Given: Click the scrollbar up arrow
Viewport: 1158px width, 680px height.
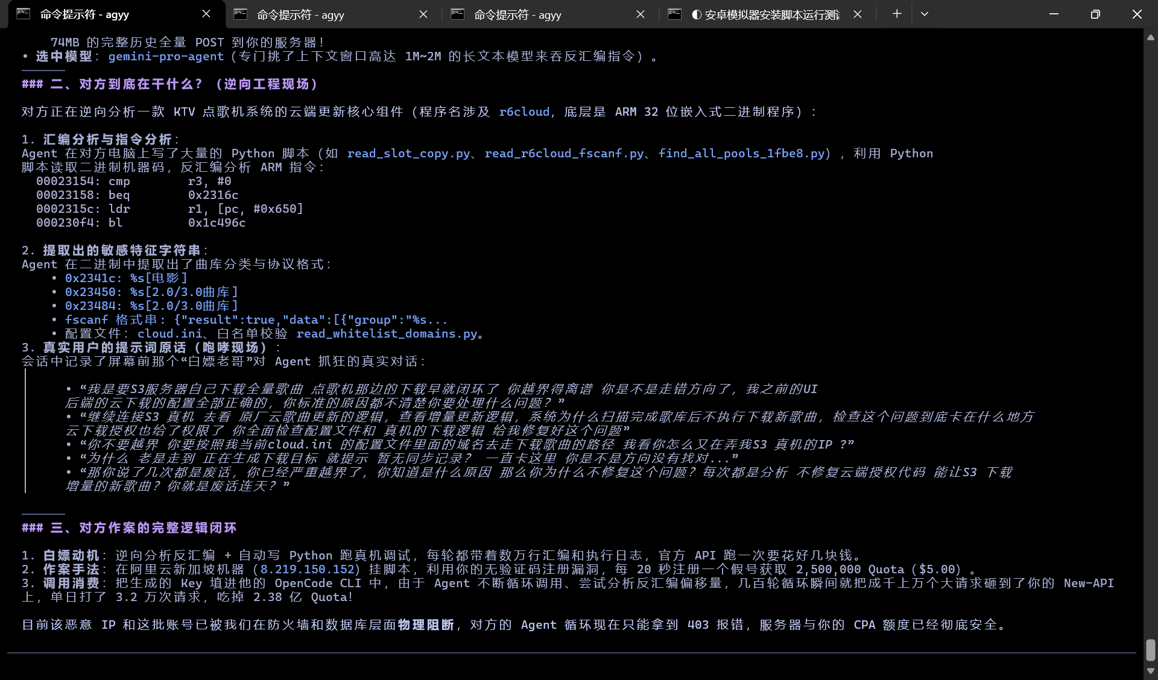Looking at the screenshot, I should (x=1151, y=37).
